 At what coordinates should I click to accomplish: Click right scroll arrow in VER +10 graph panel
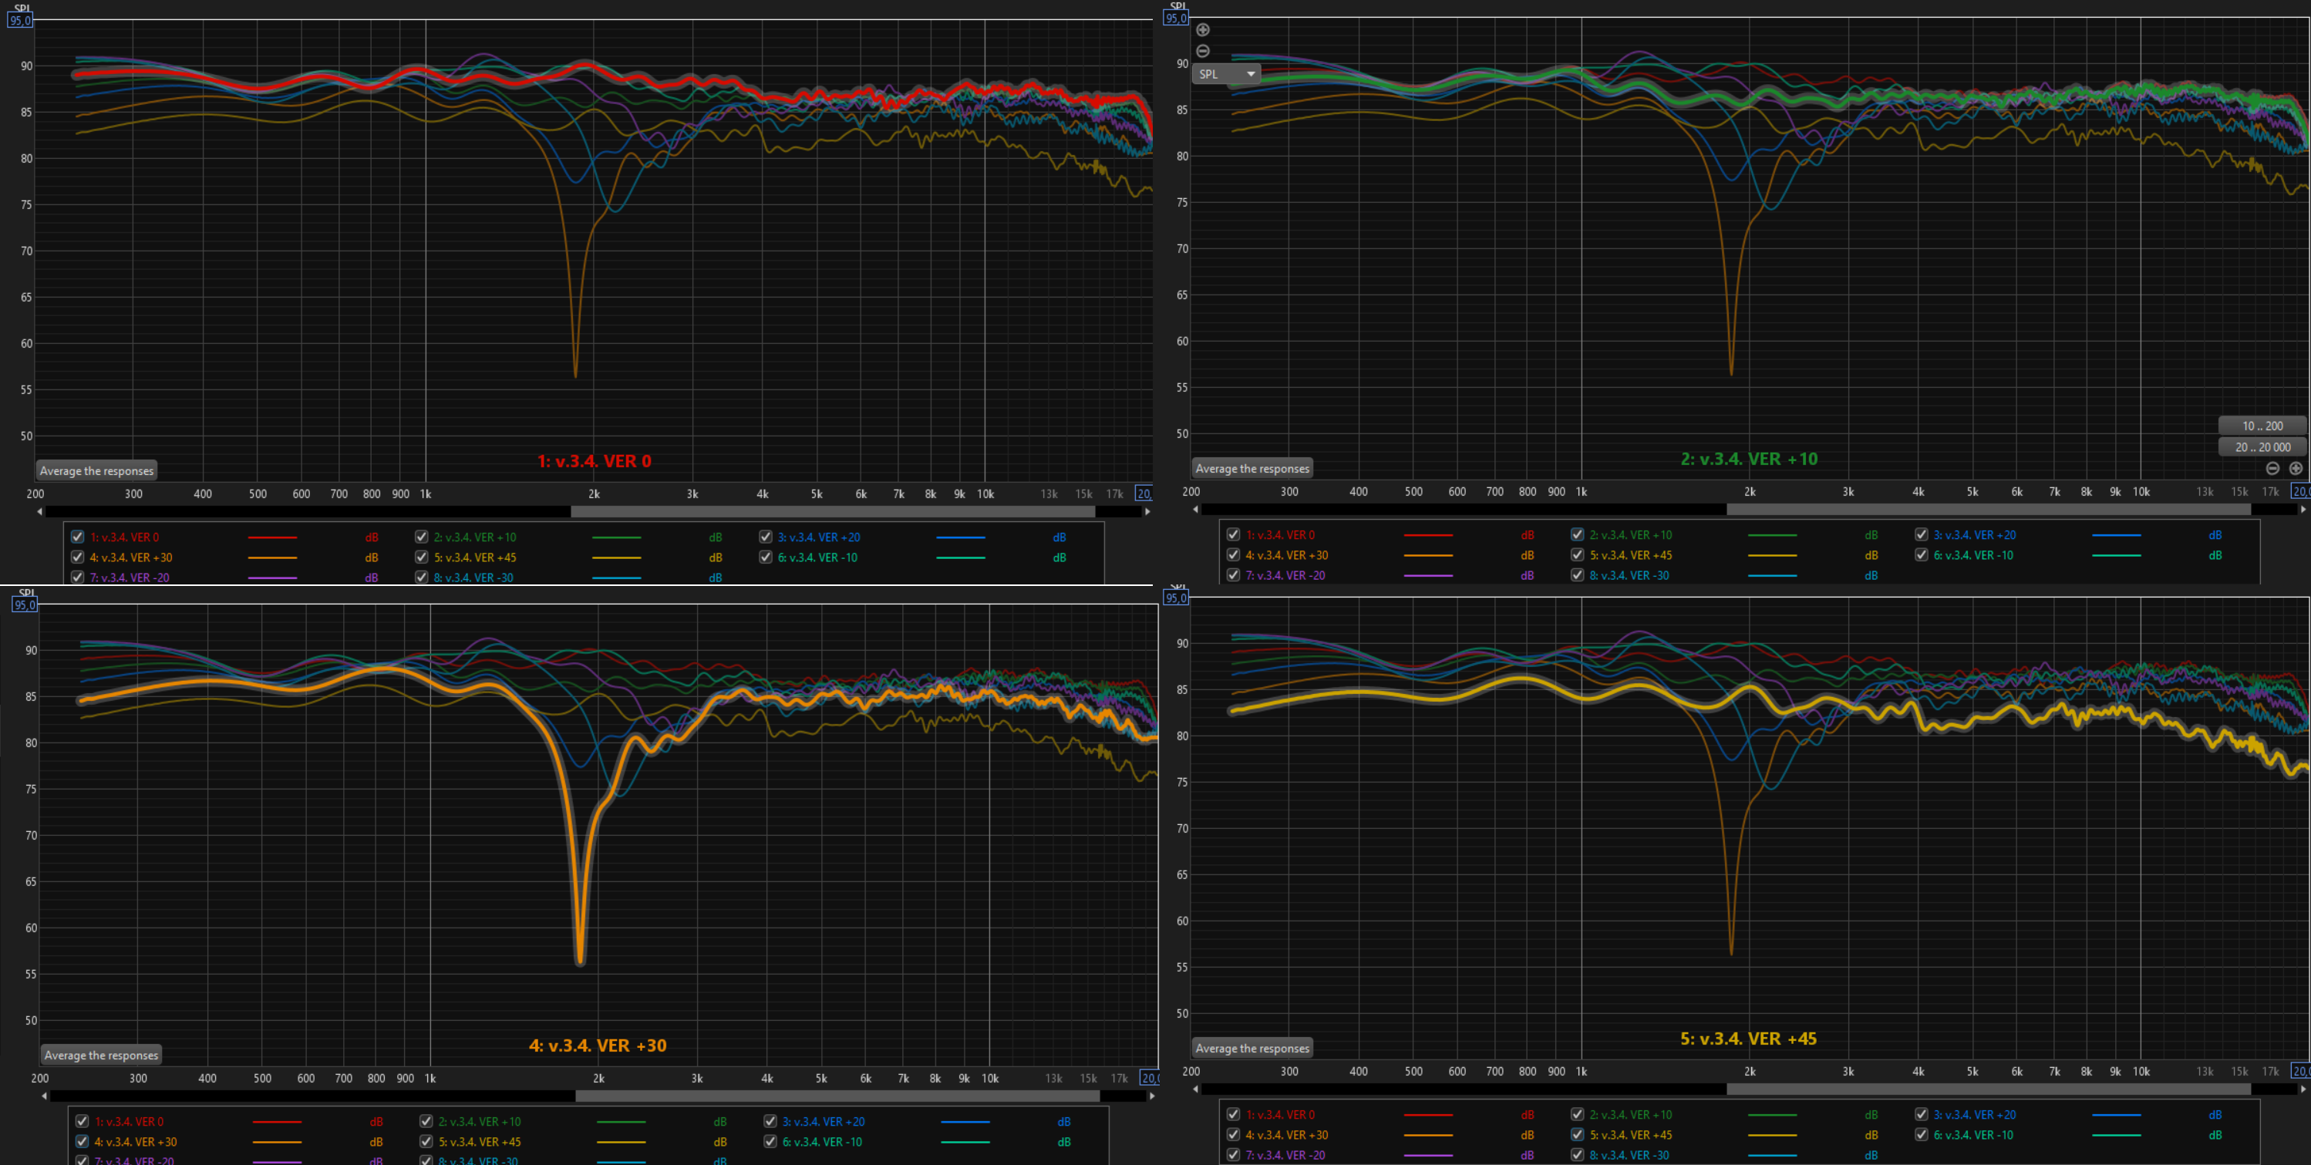2303,510
